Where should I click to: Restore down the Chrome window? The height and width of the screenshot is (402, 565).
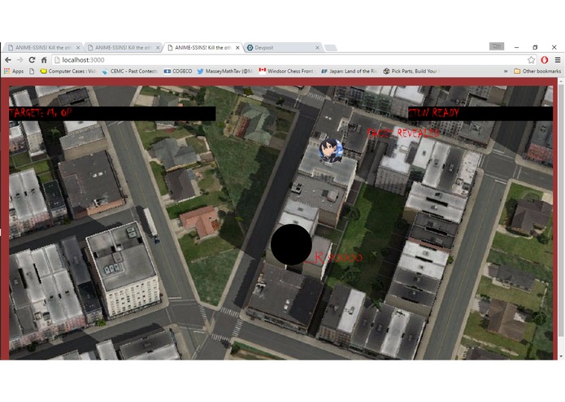535,47
